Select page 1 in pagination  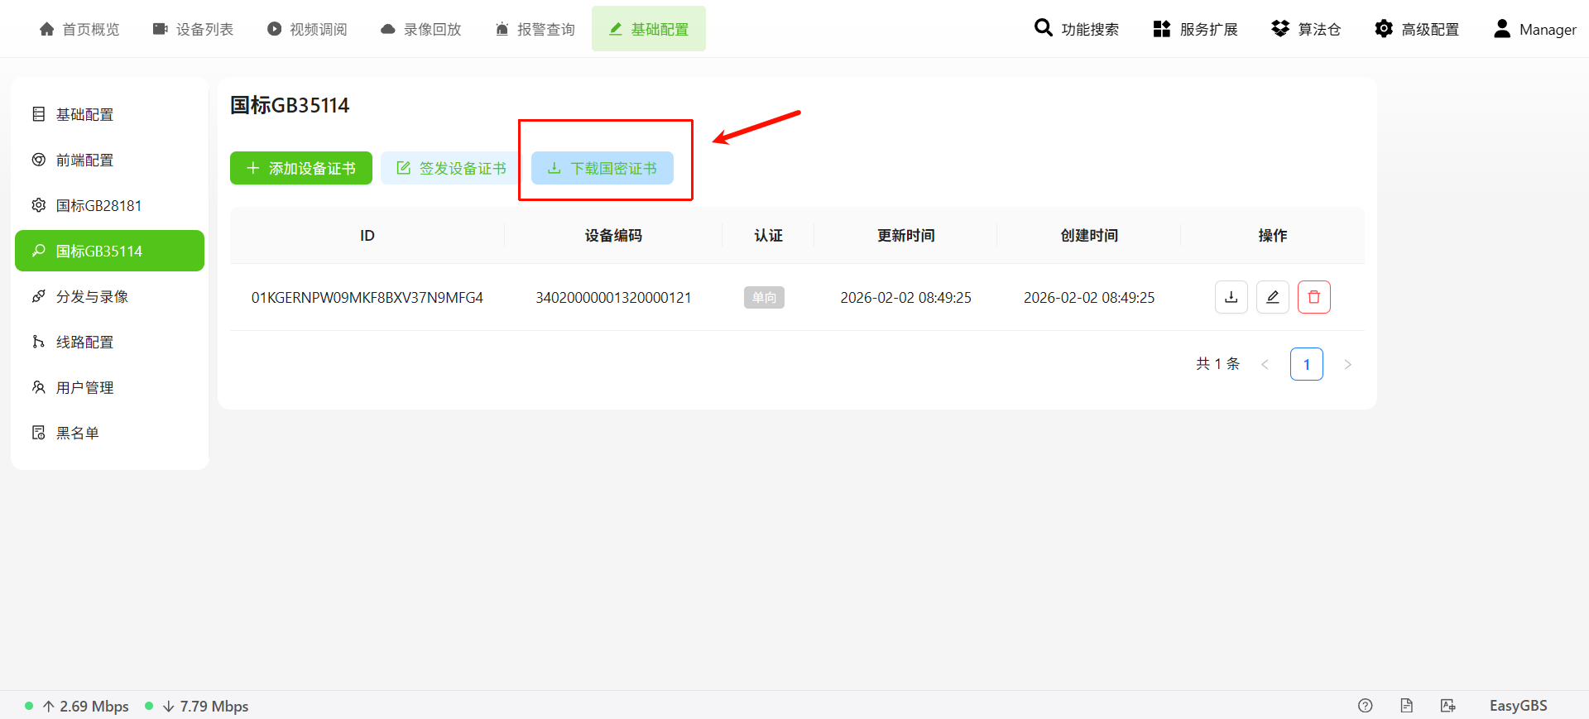pyautogui.click(x=1307, y=364)
